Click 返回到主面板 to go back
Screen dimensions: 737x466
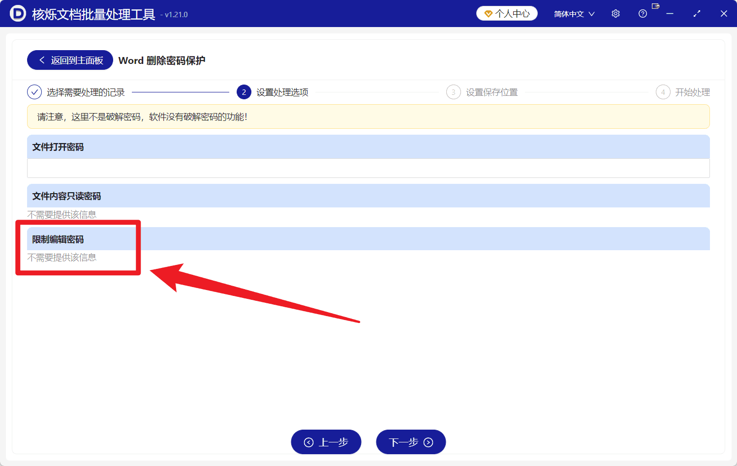[x=69, y=59]
